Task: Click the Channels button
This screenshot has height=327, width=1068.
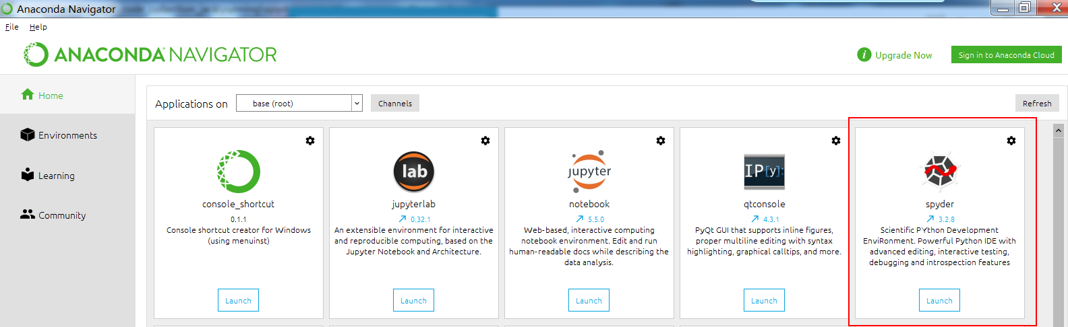Action: click(395, 103)
